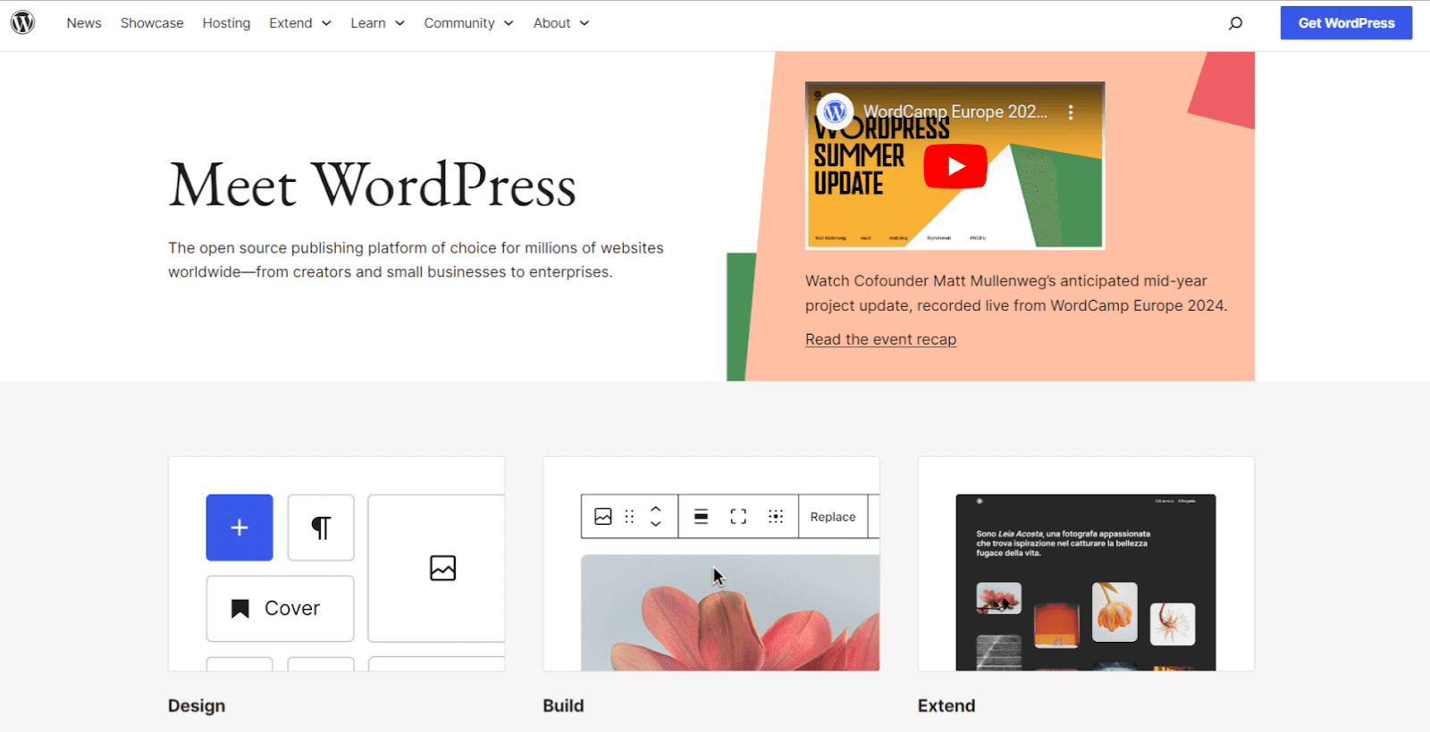Click the paragraph pilcrow block icon

[321, 528]
